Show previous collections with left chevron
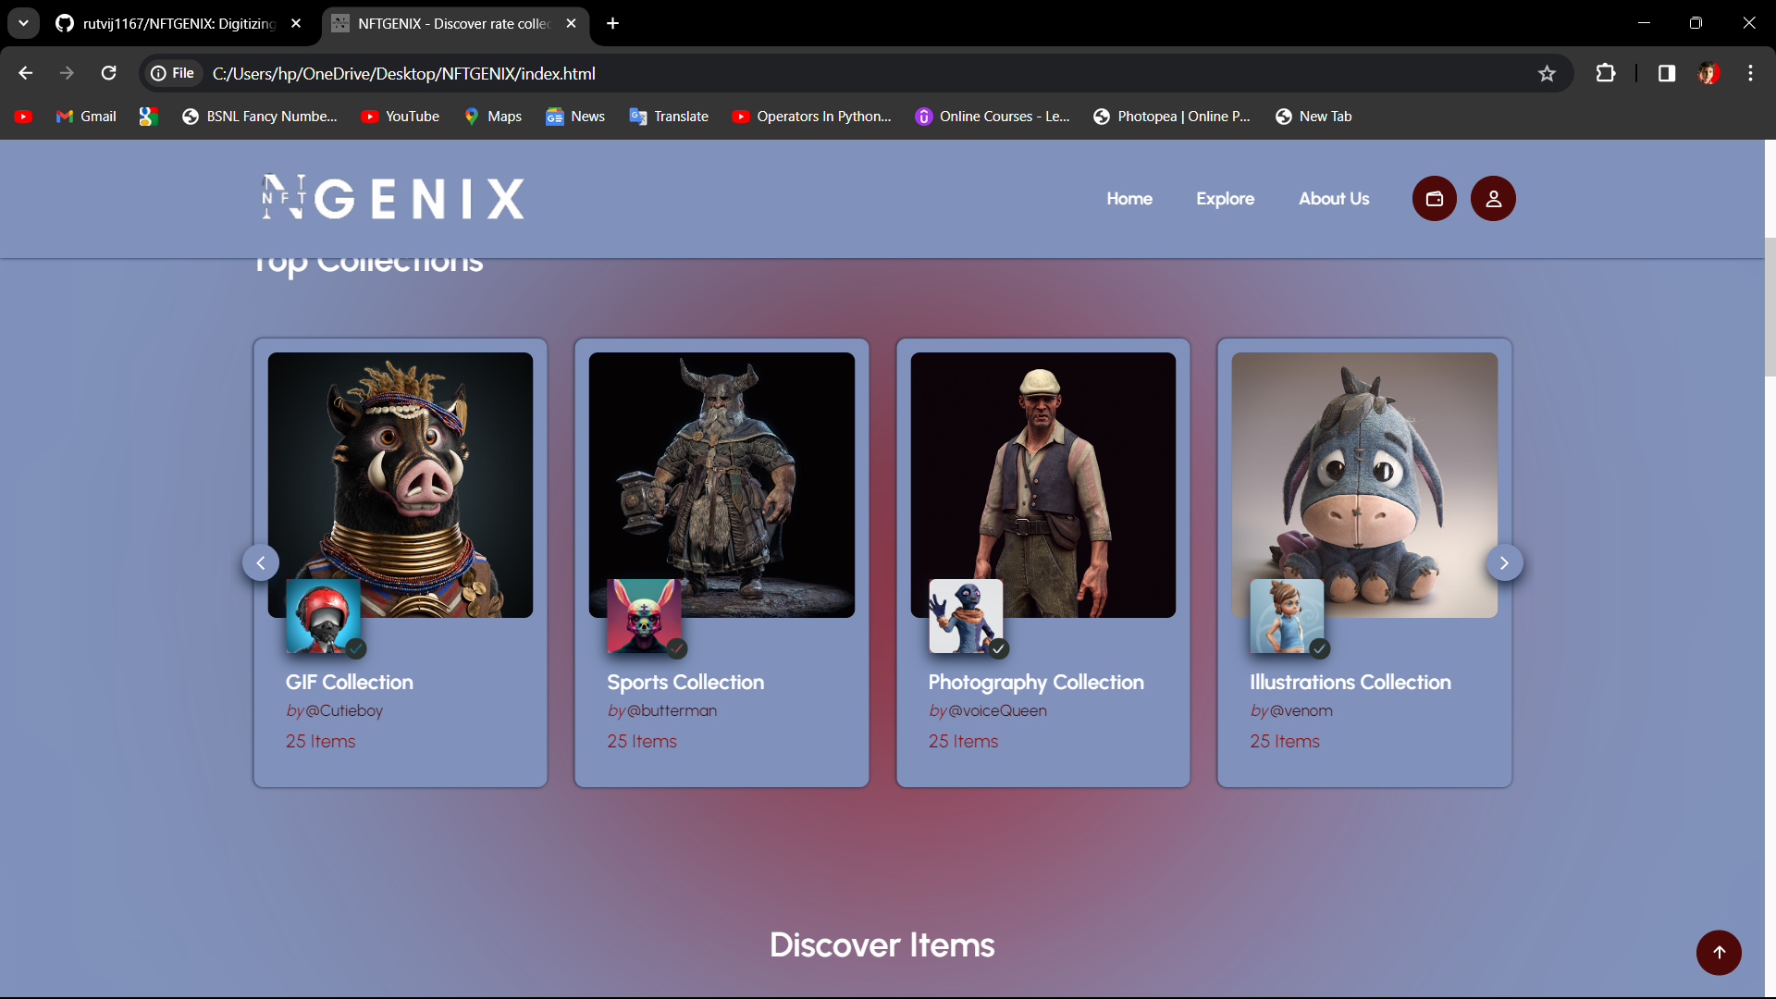 tap(261, 563)
